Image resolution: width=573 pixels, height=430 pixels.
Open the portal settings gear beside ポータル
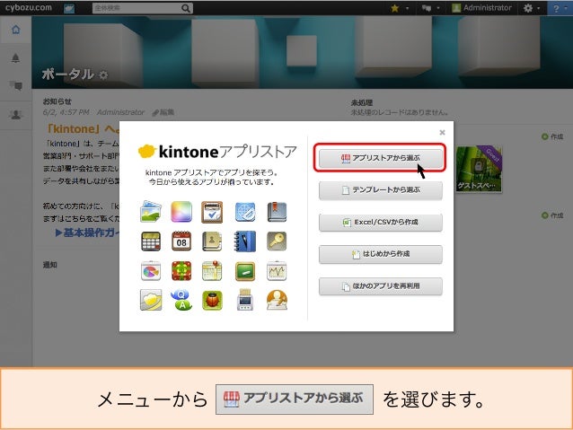tap(103, 75)
